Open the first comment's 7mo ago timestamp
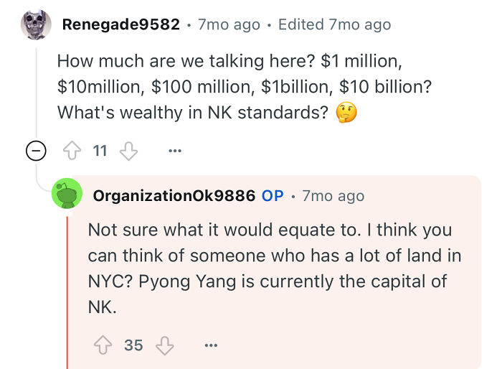502x369 pixels. (x=229, y=24)
